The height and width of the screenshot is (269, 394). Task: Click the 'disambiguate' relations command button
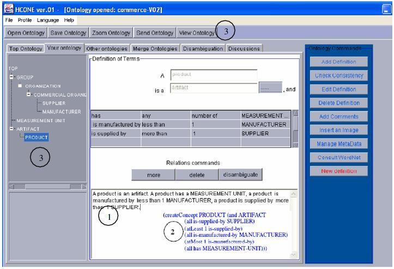pyautogui.click(x=240, y=175)
